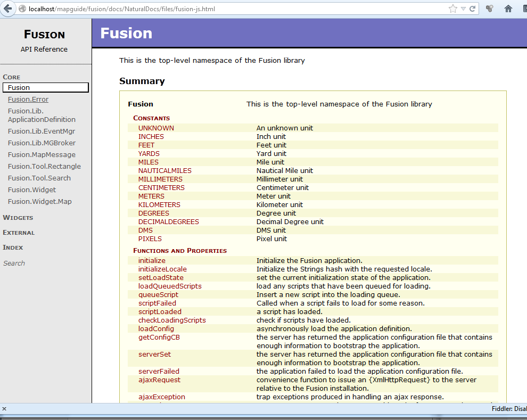This screenshot has width=527, height=420.
Task: Open the setLoadState function link
Action: tap(161, 277)
